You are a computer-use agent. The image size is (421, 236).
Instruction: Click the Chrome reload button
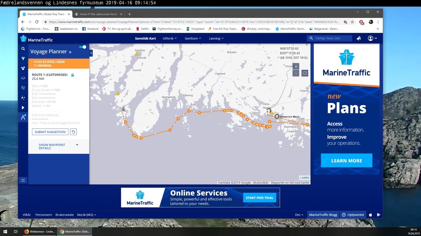[37, 22]
